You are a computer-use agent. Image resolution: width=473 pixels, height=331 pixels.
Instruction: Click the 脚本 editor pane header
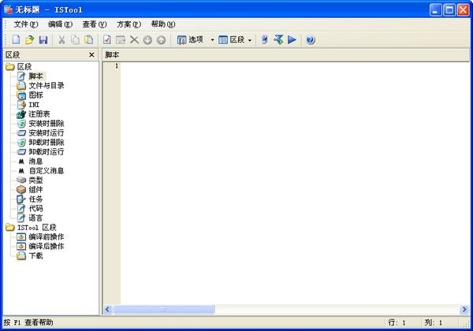coord(286,55)
